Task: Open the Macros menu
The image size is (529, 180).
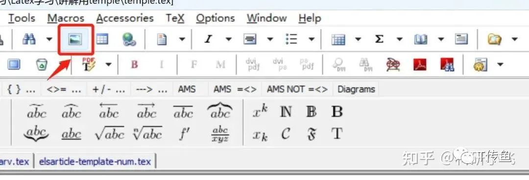Action: (66, 18)
